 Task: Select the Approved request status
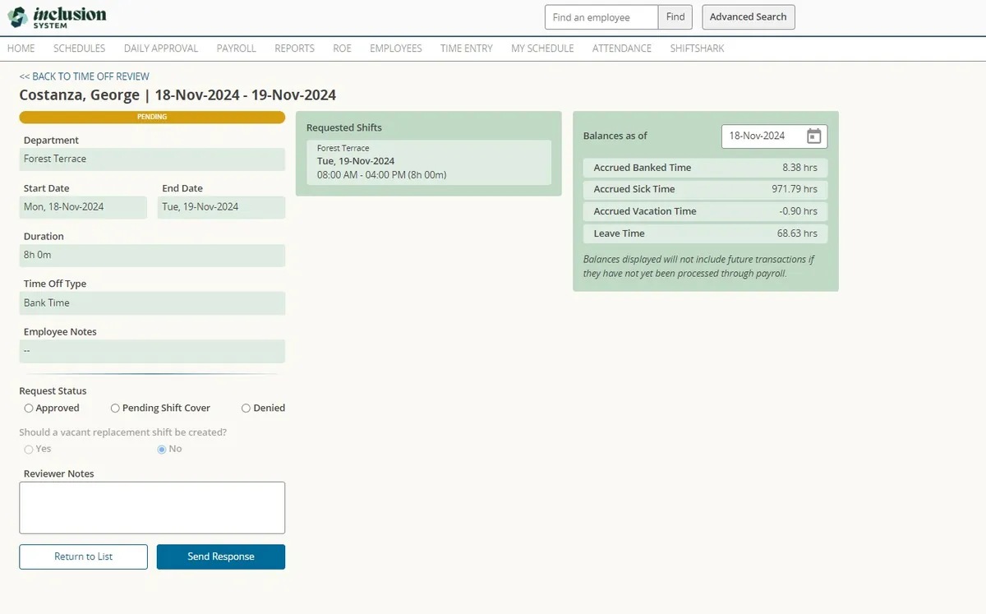pos(28,408)
